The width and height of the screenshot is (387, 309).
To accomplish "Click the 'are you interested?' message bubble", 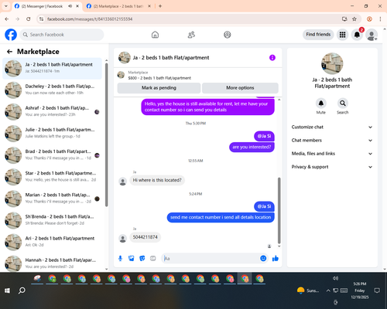I will (x=252, y=147).
